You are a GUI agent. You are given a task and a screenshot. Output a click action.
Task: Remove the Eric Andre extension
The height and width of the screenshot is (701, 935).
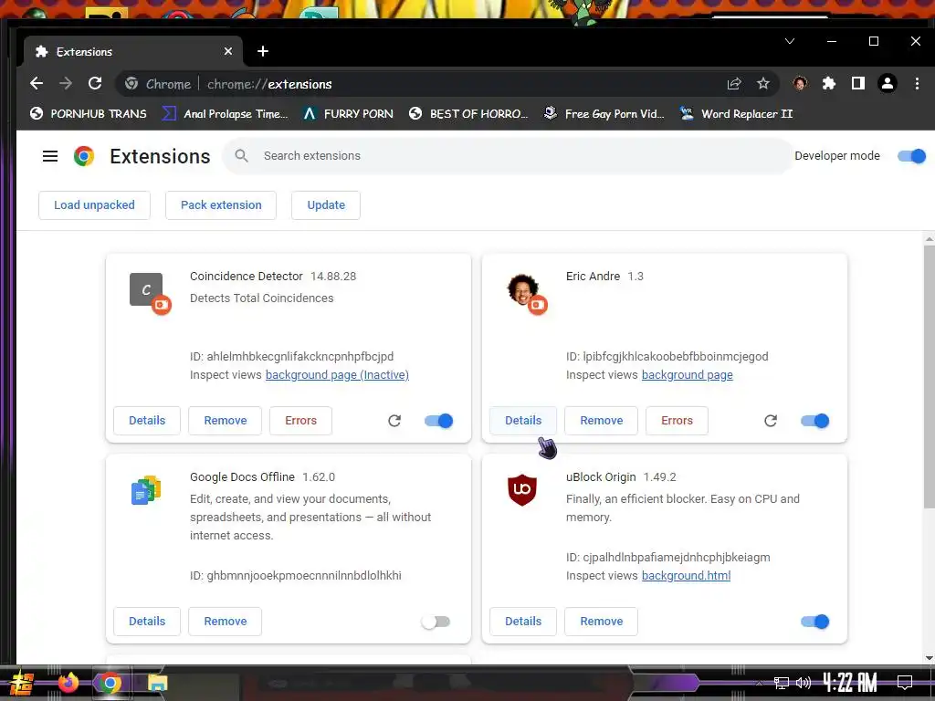point(602,421)
